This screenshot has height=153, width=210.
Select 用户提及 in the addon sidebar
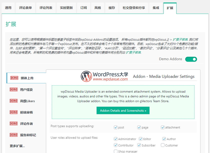point(26,89)
